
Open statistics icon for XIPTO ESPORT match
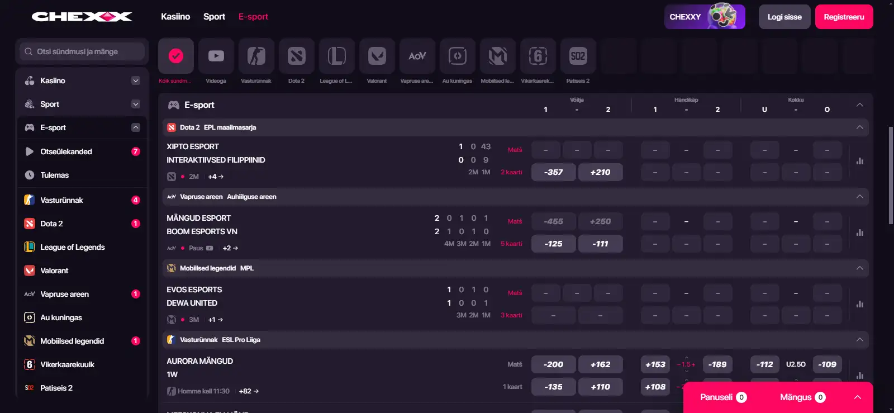click(x=860, y=161)
